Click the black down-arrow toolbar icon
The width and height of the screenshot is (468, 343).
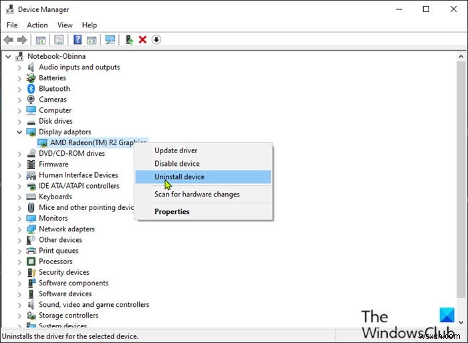click(x=156, y=39)
